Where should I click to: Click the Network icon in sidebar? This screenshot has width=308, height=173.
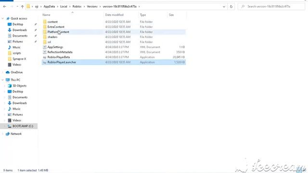coord(8,134)
